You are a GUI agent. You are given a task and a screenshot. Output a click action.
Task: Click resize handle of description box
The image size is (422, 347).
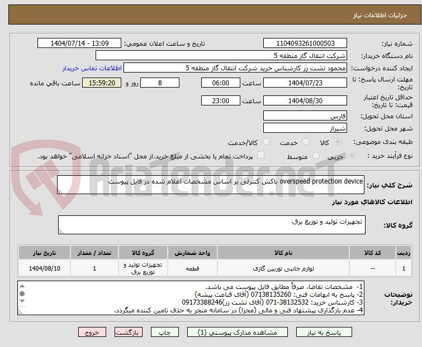60,191
